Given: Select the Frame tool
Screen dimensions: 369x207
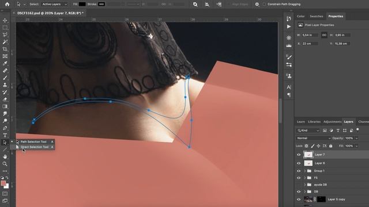Looking at the screenshot, I should (x=5, y=56).
